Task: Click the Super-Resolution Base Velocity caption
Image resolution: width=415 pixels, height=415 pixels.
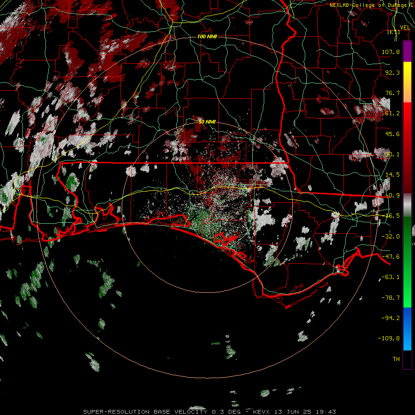Action: (x=209, y=412)
